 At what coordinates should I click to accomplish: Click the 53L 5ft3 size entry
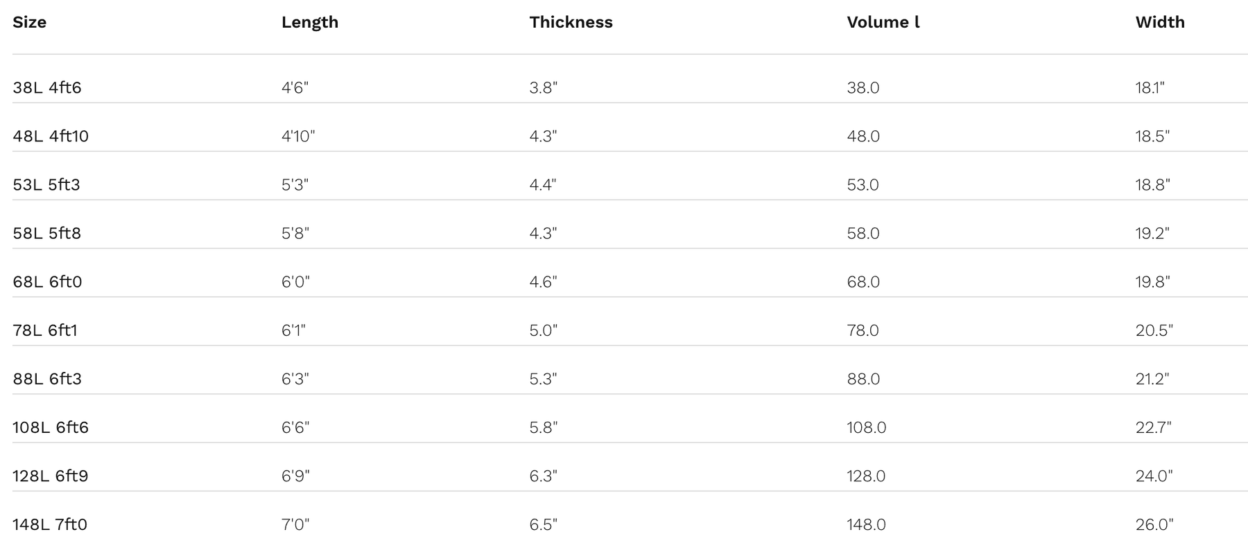pos(46,185)
